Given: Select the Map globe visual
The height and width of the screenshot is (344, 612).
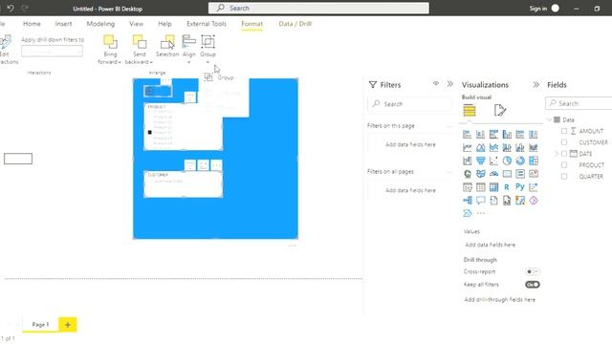Looking at the screenshot, I should (x=468, y=174).
